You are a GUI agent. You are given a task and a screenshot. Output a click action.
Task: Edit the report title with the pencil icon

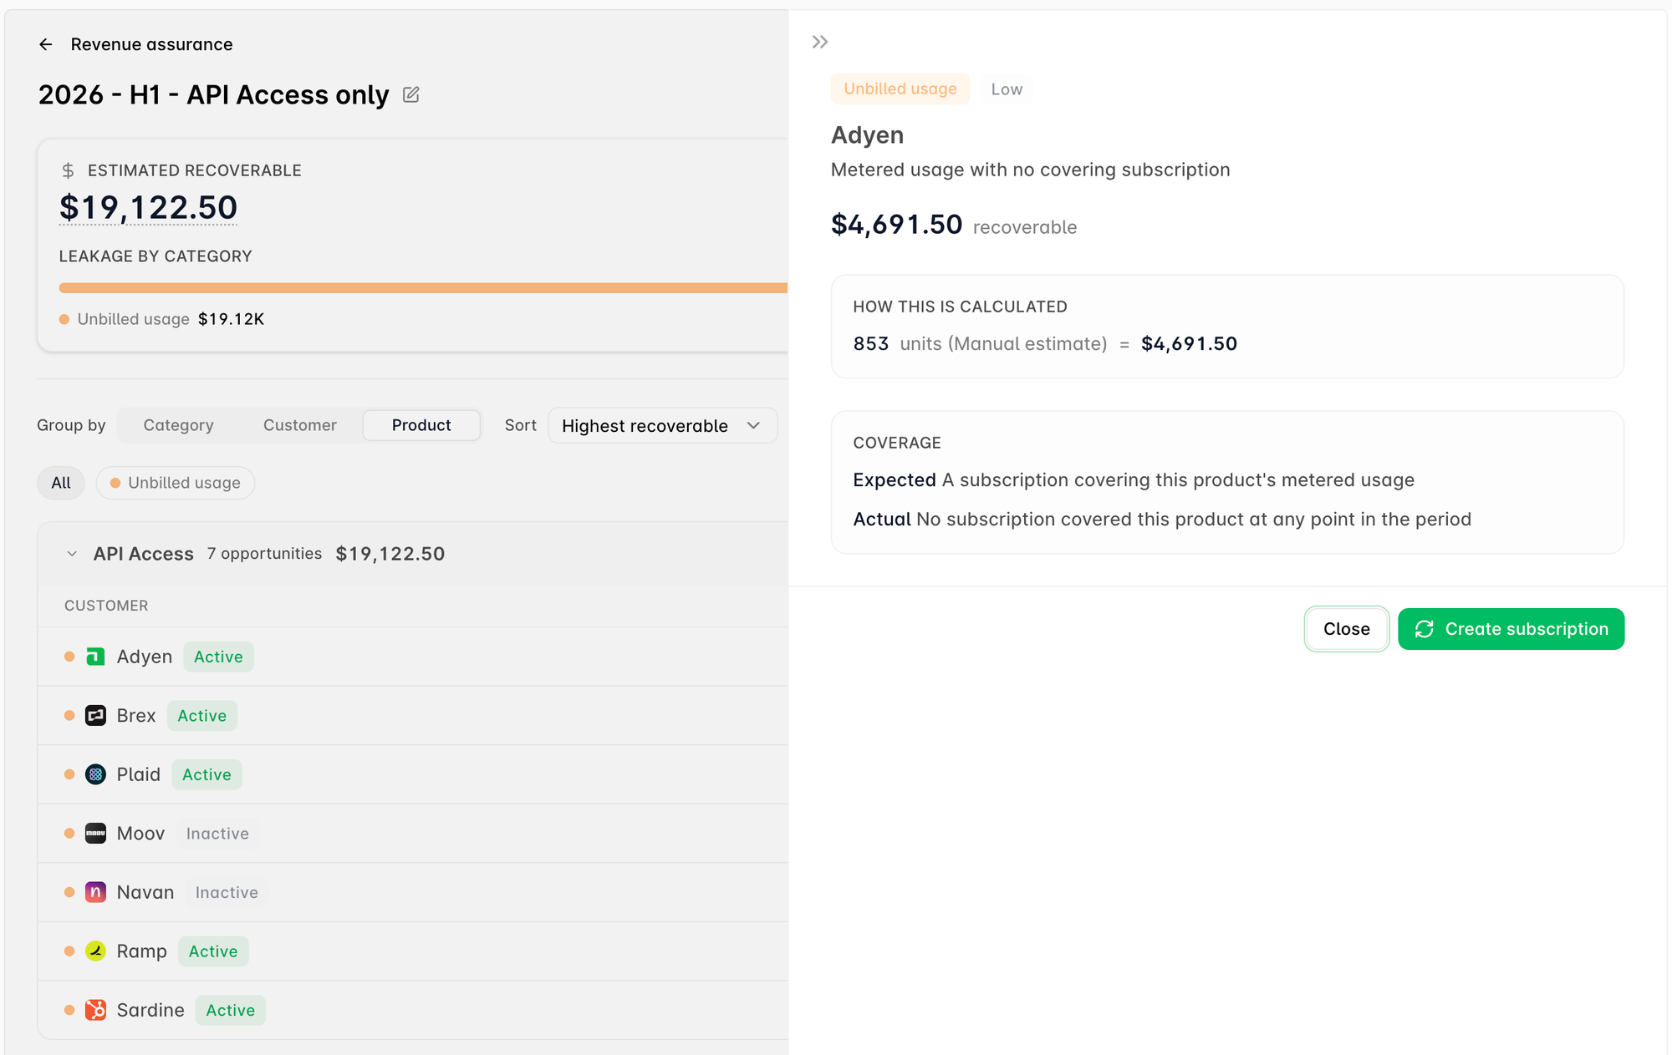pos(410,95)
